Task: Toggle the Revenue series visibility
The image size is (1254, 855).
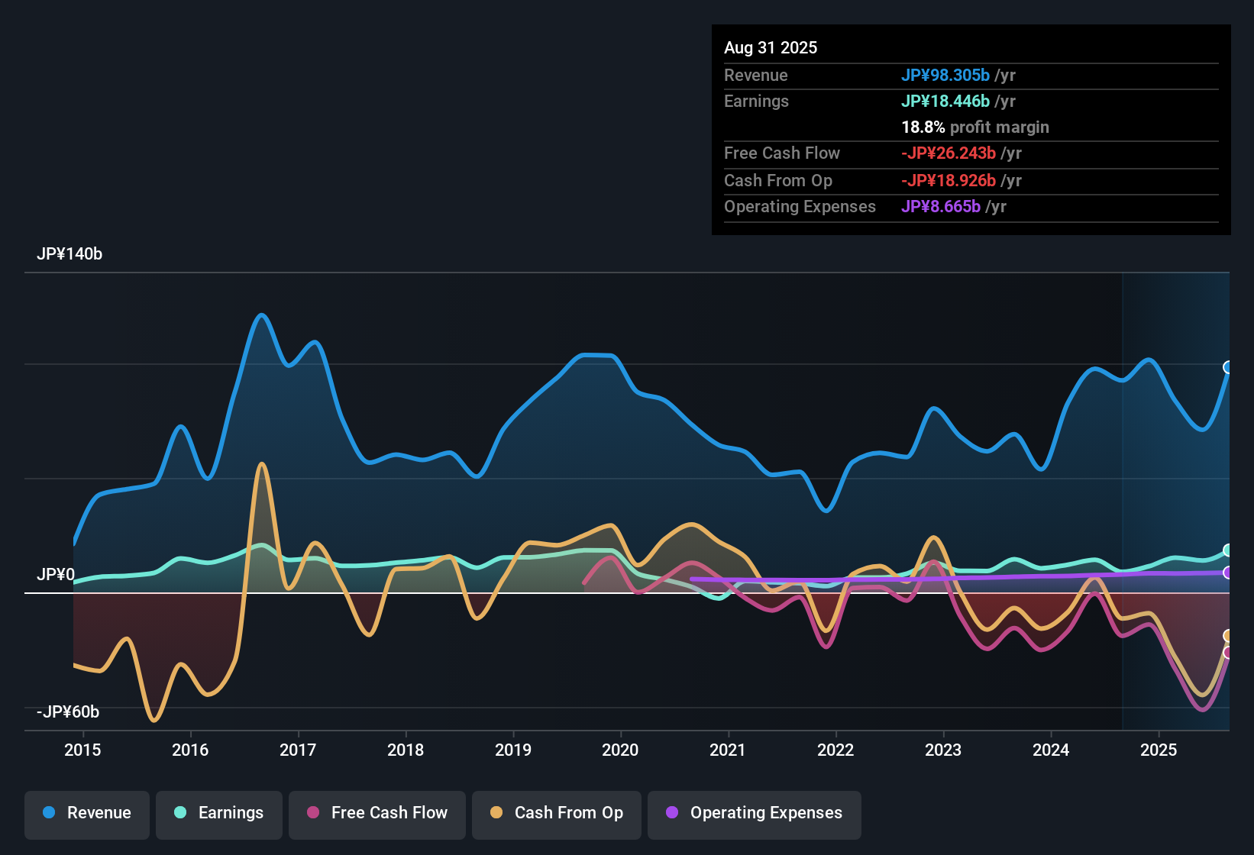Action: click(x=86, y=813)
